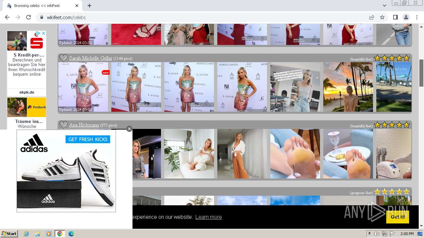Show hidden system tray icons
This screenshot has height=238, width=424.
[370, 234]
